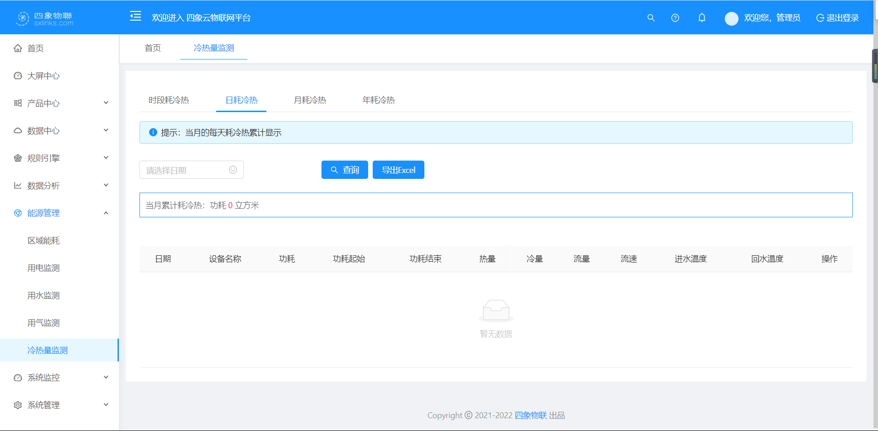This screenshot has width=878, height=431.
Task: Select 用电监测 in the sidebar
Action: point(43,268)
